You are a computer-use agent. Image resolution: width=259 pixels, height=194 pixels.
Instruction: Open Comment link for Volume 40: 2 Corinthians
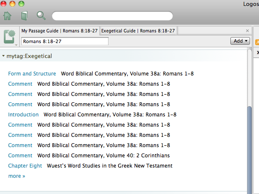[20, 156]
